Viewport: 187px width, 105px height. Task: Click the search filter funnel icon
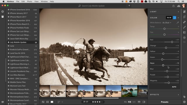[x=129, y=6]
